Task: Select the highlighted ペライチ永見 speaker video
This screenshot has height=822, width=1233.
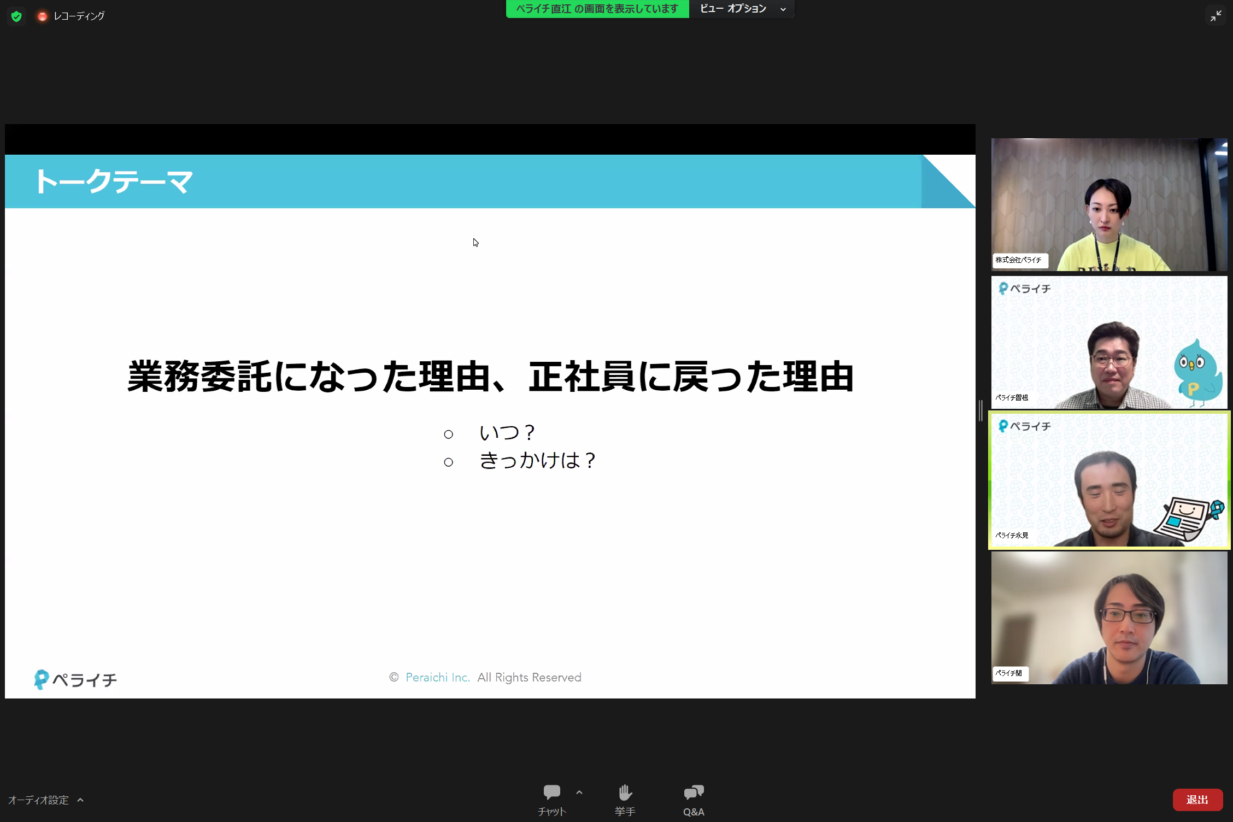Action: click(1109, 480)
